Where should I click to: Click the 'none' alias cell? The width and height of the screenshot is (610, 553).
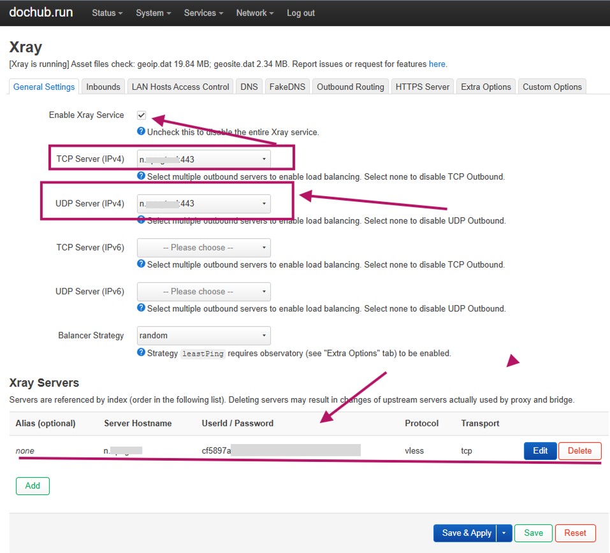pos(25,450)
